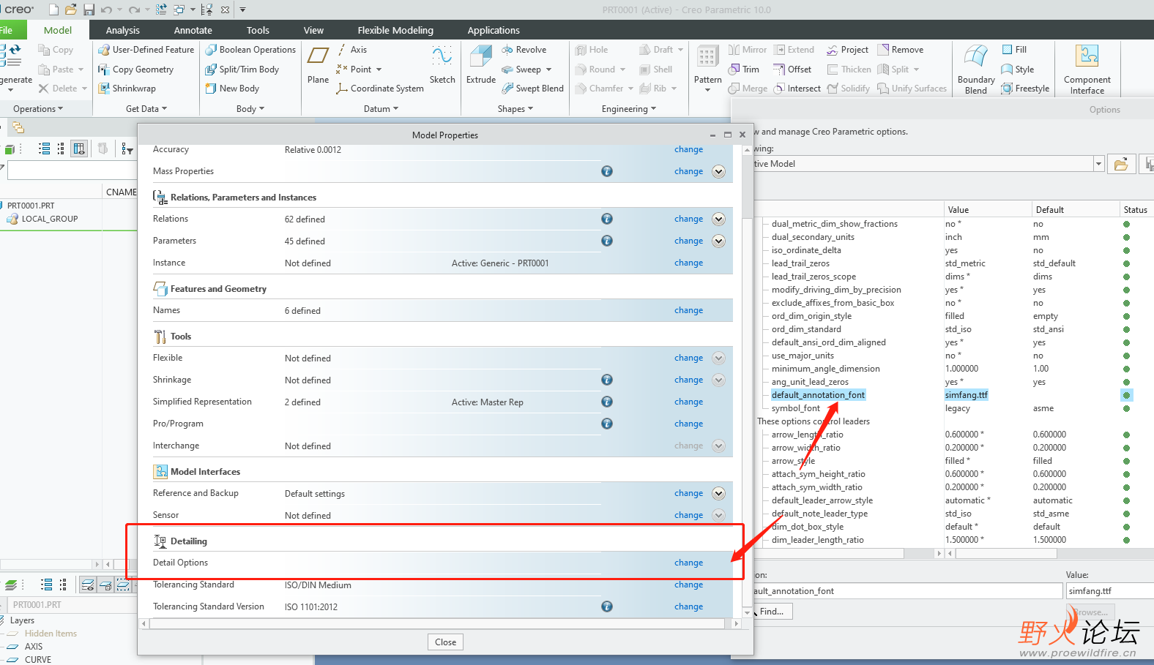The image size is (1154, 665).
Task: Click the Boundary Blend tool
Action: pos(976,69)
